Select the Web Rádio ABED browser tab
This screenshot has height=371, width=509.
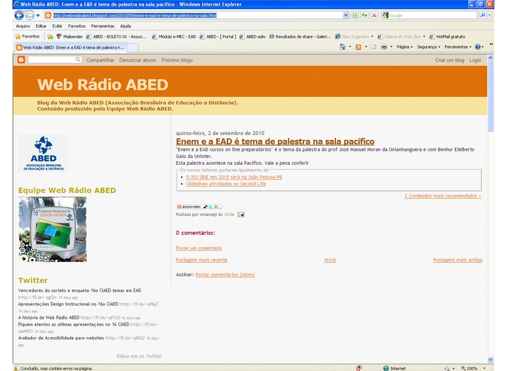coord(71,48)
